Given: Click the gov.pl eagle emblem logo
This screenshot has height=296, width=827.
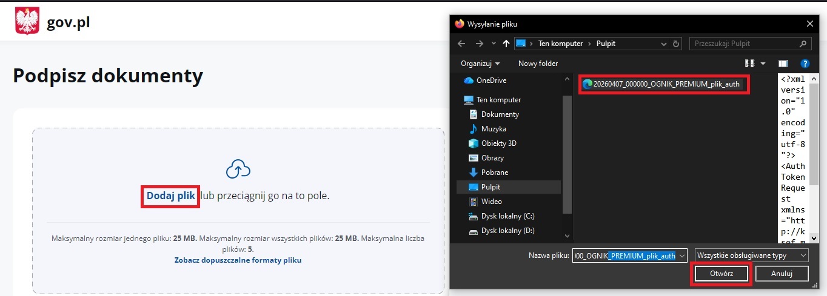Looking at the screenshot, I should (27, 22).
